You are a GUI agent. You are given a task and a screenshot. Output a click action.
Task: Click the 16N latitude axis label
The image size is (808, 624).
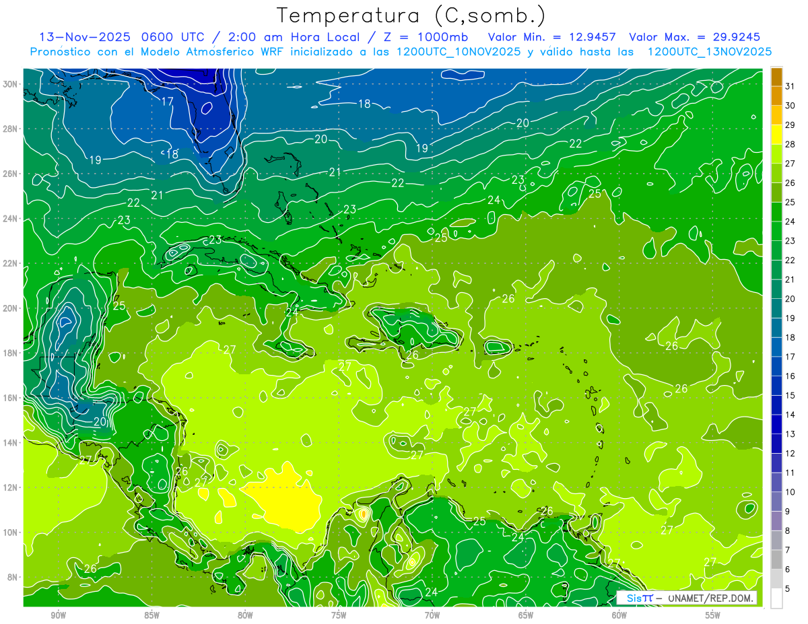coord(11,398)
